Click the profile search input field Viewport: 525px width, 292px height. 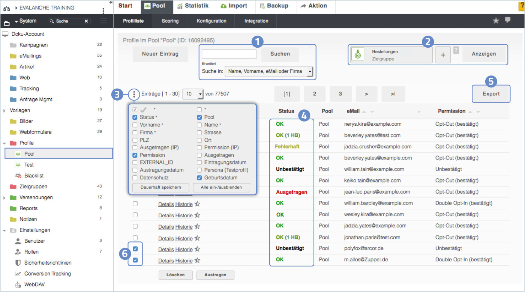point(229,54)
